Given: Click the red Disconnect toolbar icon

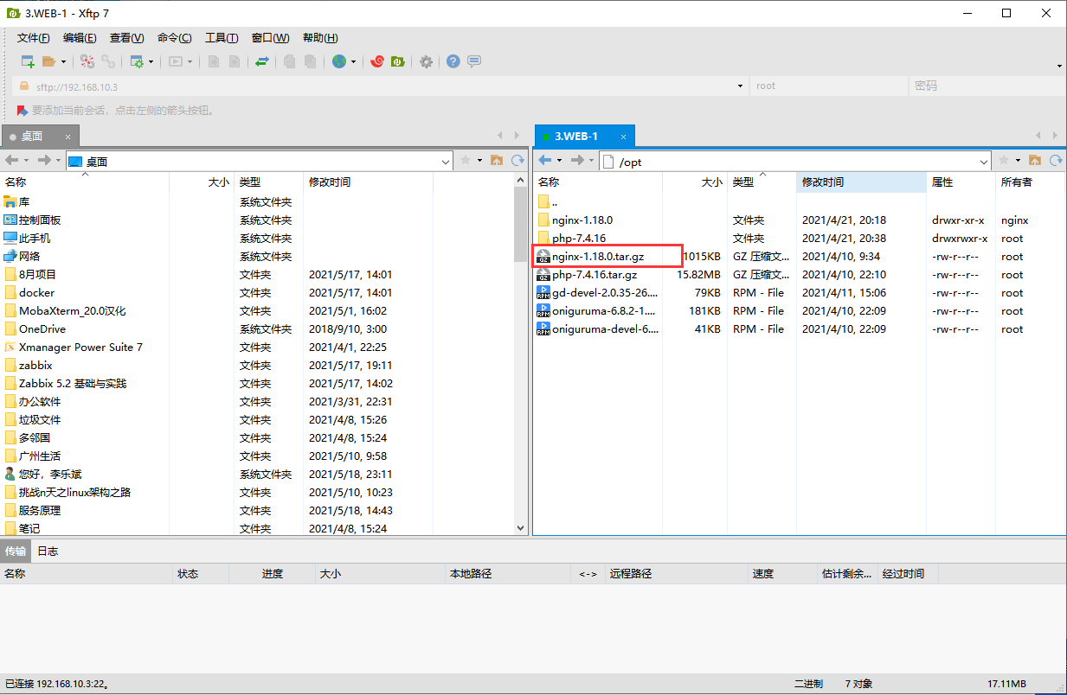Looking at the screenshot, I should pos(87,61).
